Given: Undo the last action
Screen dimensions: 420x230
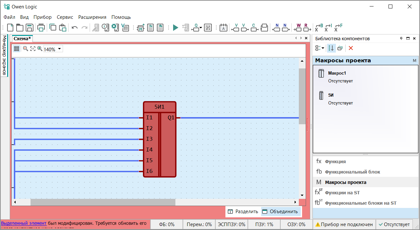Looking at the screenshot, I should point(75,28).
